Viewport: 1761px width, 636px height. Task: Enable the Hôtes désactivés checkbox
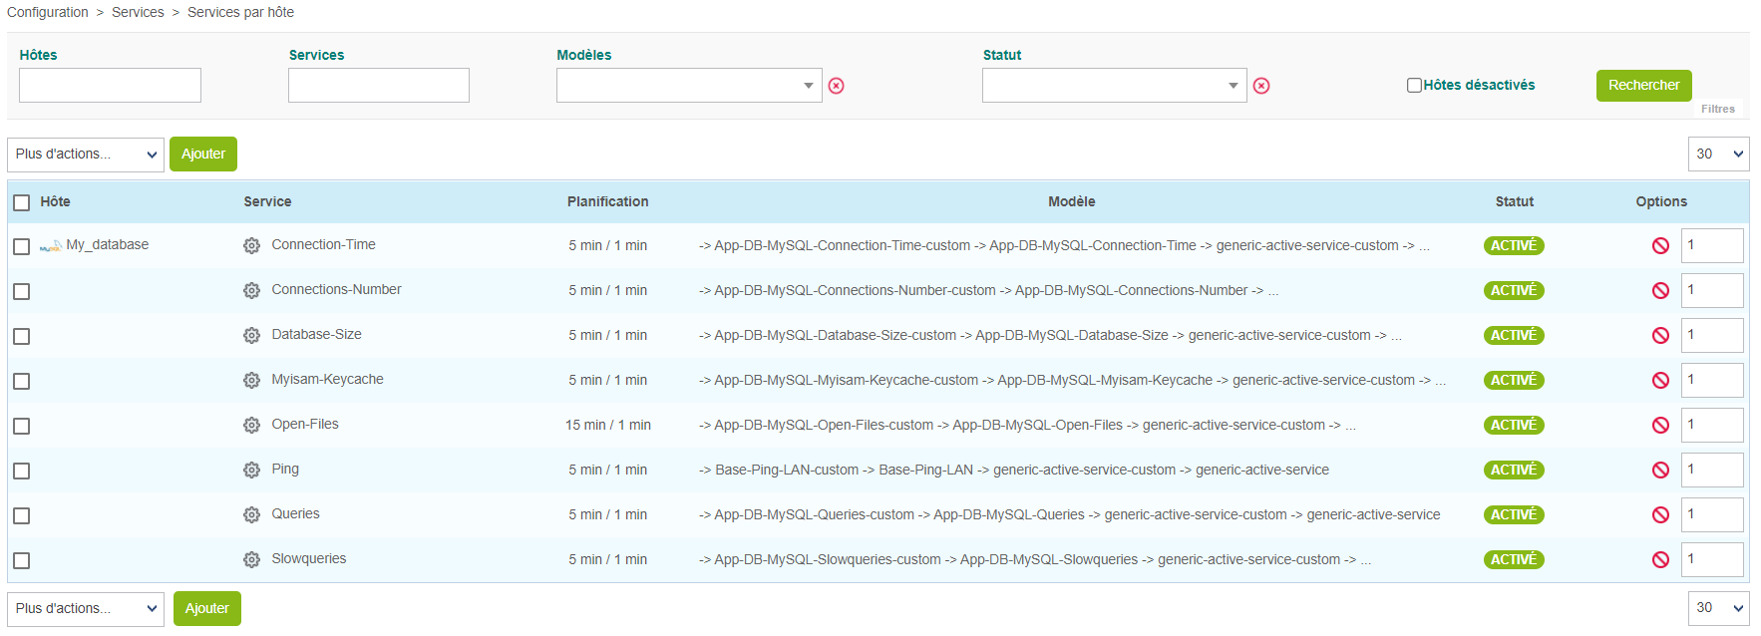coord(1414,86)
